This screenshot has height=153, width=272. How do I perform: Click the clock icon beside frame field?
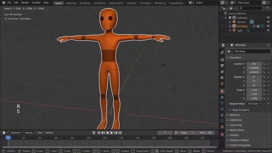pos(176,133)
